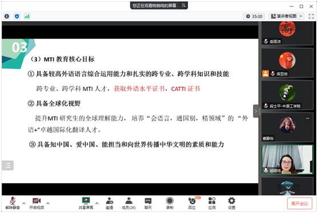The height and width of the screenshot is (213, 318).
Task: Unmute microphone with 解除静音 icon
Action: [13, 203]
